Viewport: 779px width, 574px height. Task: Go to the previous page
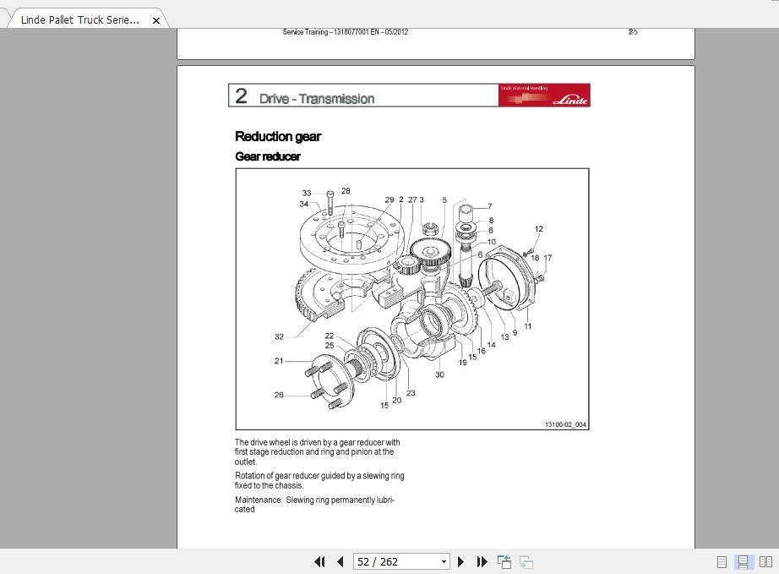point(340,561)
